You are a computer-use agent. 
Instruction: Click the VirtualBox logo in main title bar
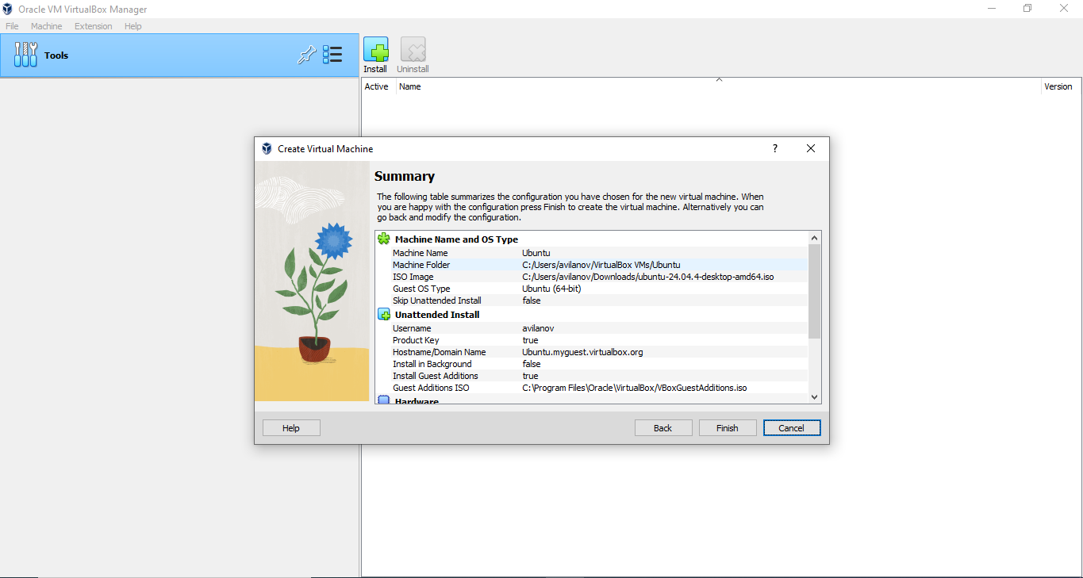point(7,9)
